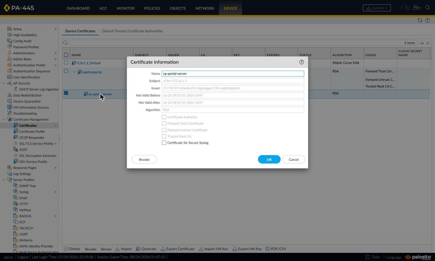Apply filter with the arrow icon
Screen dimensions: 435x261
[421, 43]
